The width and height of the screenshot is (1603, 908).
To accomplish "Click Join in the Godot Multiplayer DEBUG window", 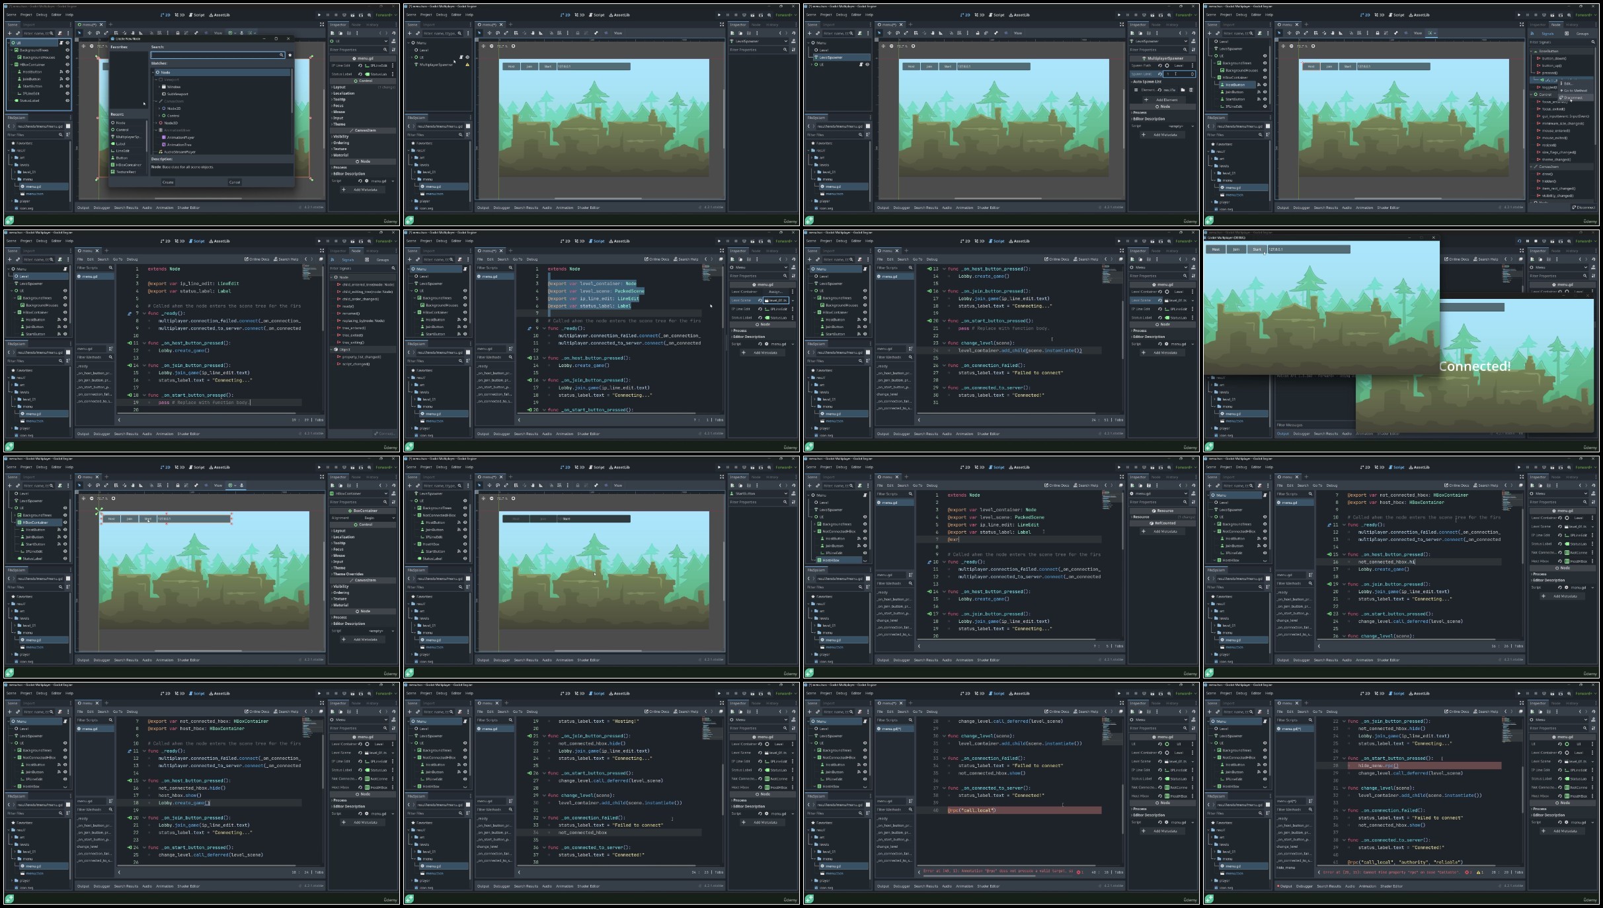I will click(1236, 249).
